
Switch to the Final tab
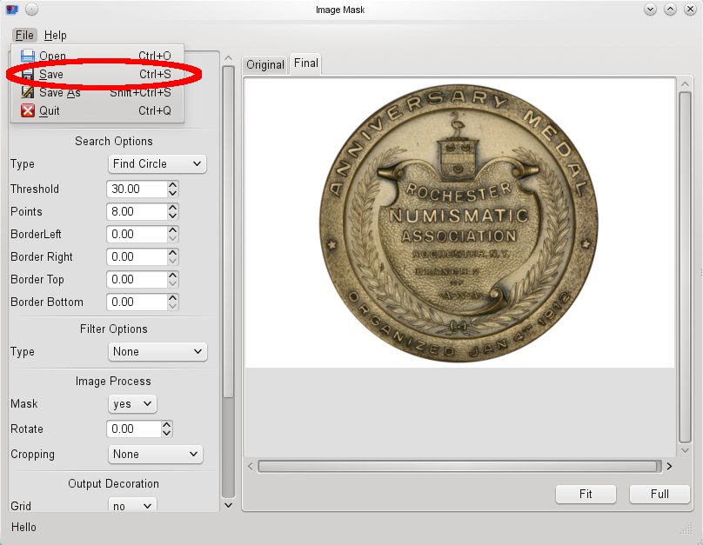[x=305, y=63]
